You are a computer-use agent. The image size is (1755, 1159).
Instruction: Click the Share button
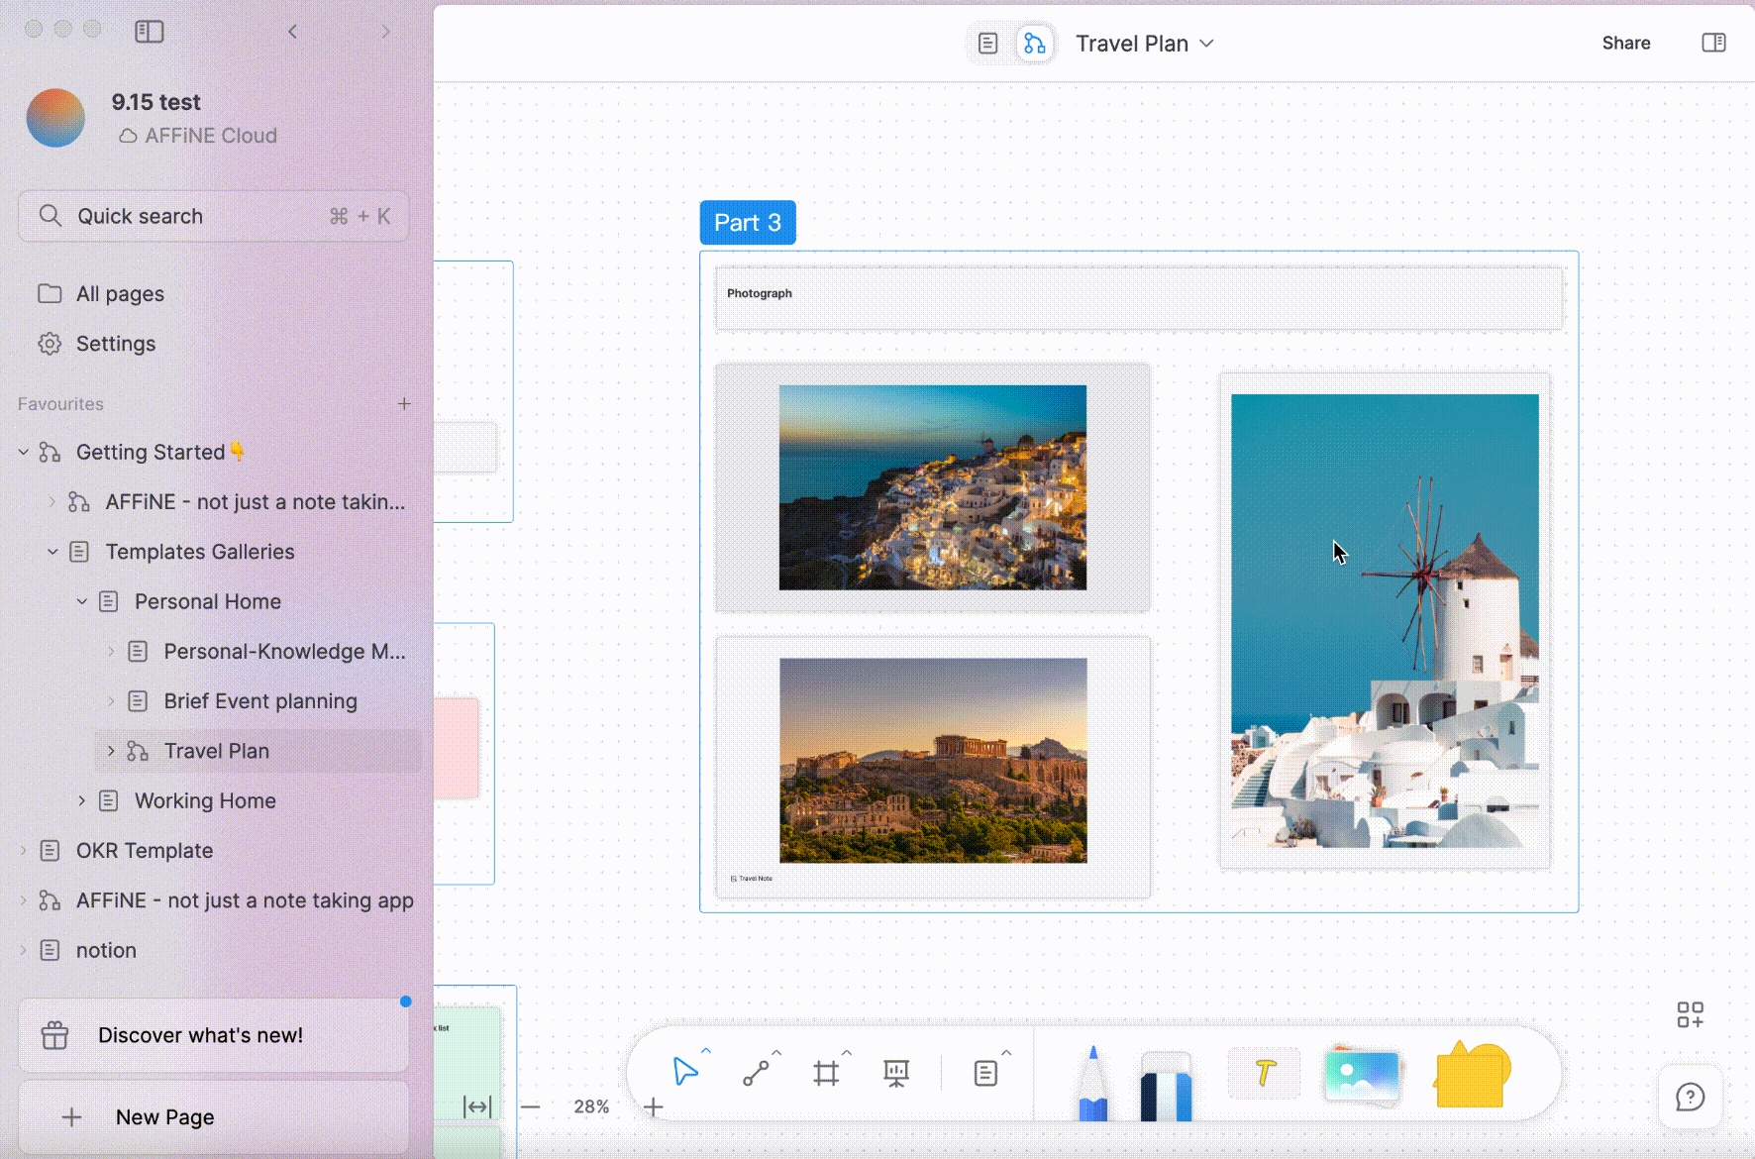click(1625, 43)
